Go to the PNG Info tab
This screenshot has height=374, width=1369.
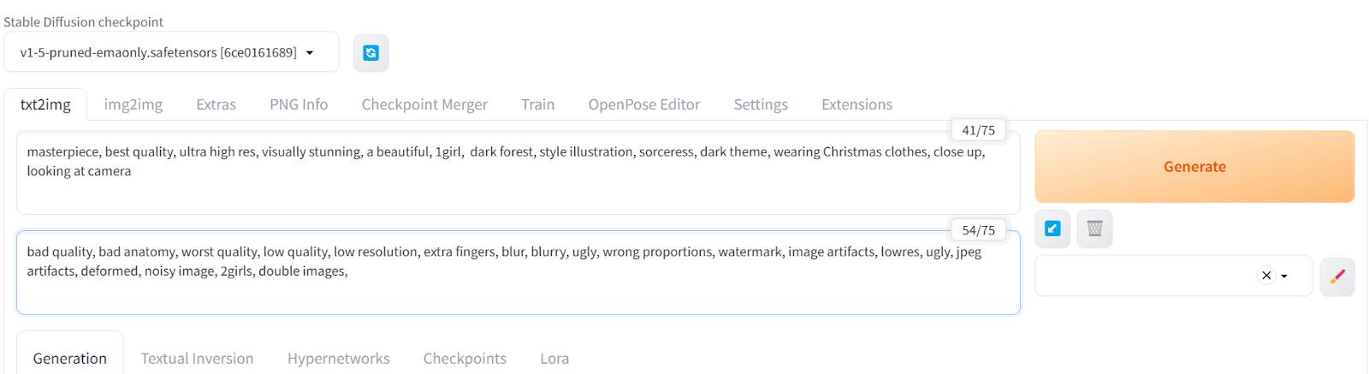299,104
